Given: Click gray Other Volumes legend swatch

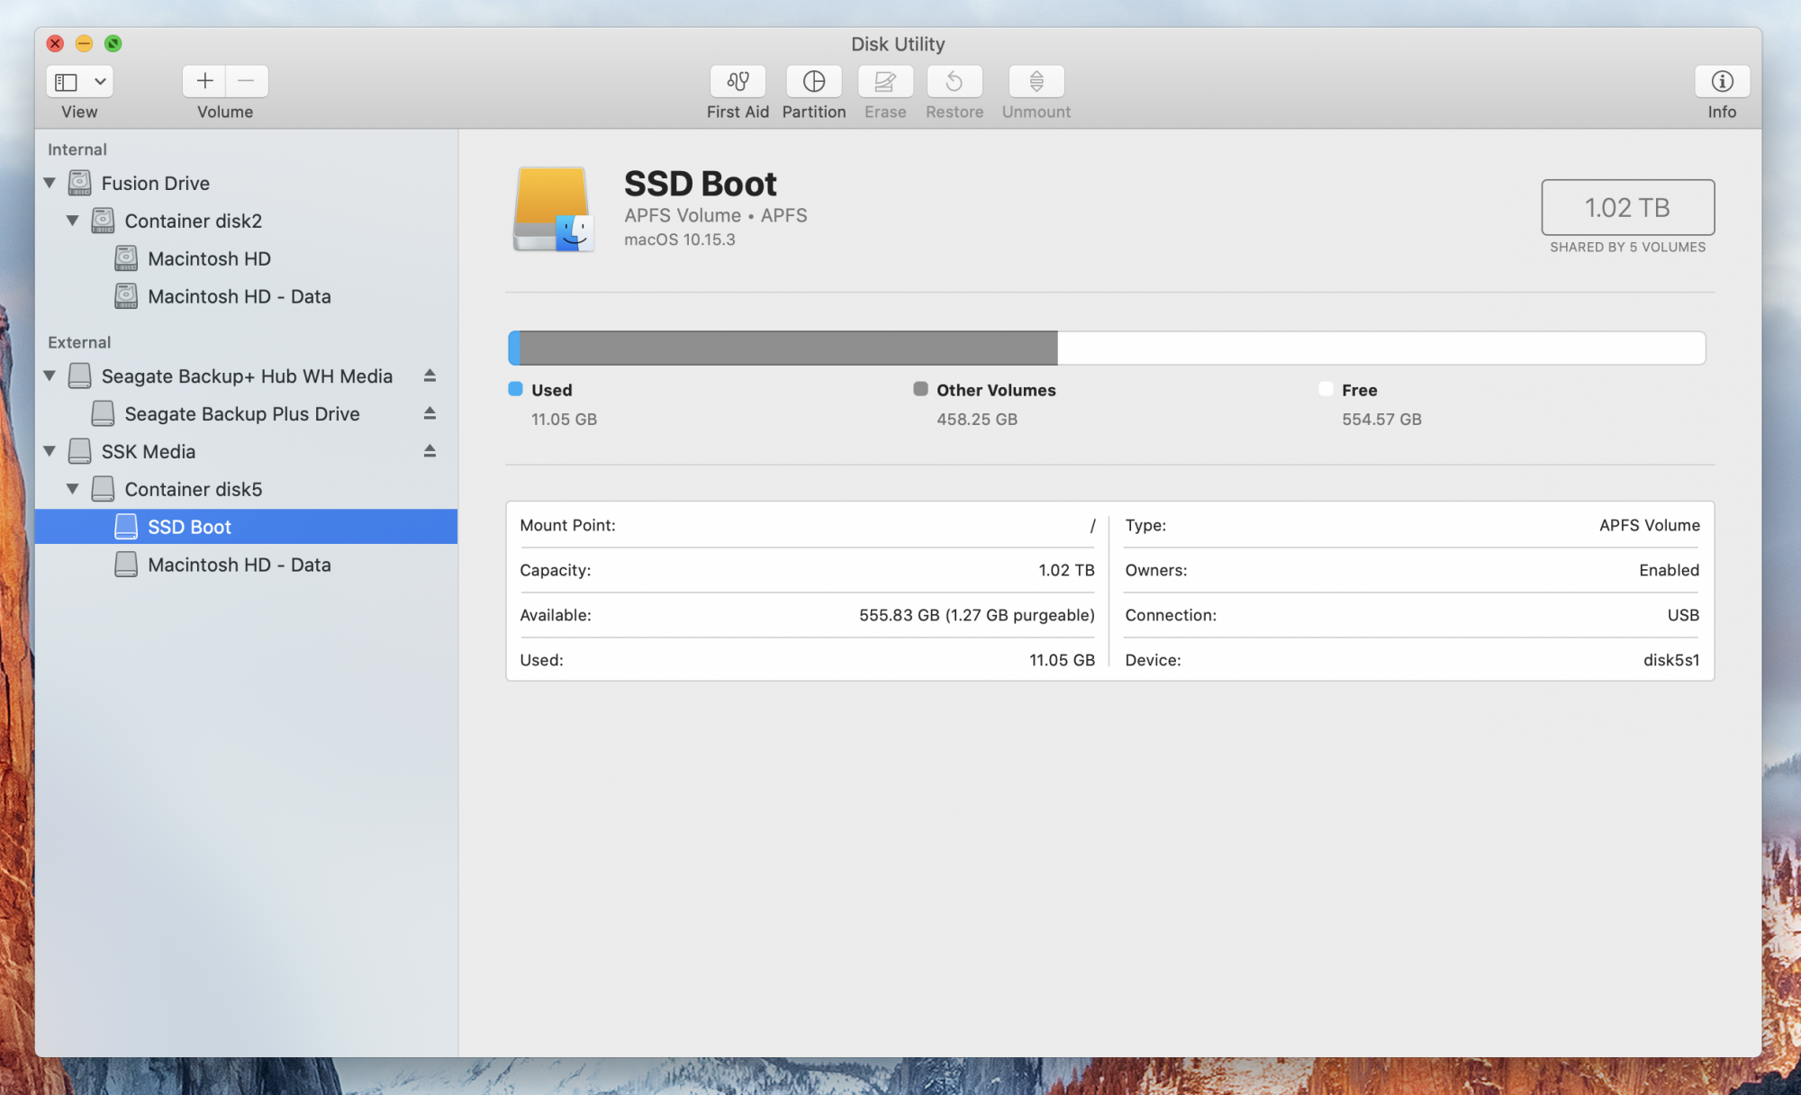Looking at the screenshot, I should click(x=920, y=389).
